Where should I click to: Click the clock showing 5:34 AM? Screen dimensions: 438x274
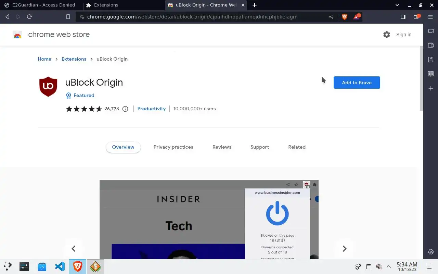tap(407, 266)
